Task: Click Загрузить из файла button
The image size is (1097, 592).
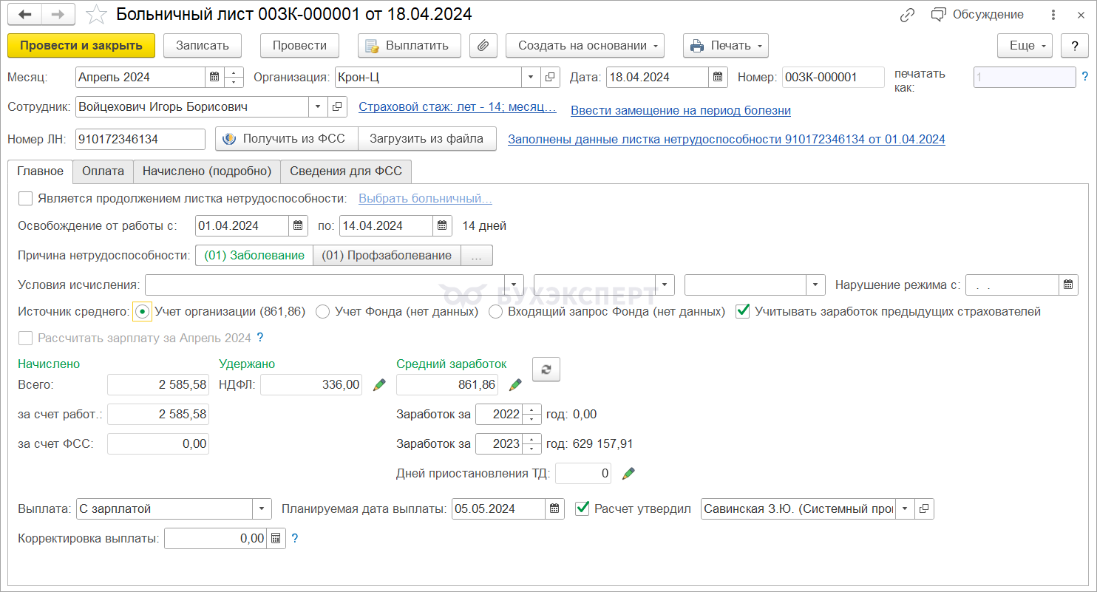Action: (x=427, y=138)
